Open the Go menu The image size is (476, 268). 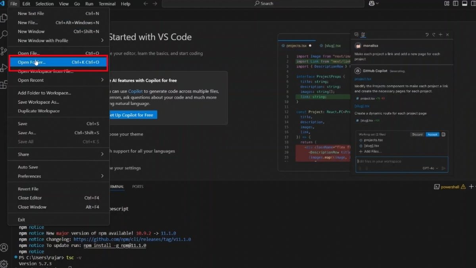pyautogui.click(x=77, y=4)
